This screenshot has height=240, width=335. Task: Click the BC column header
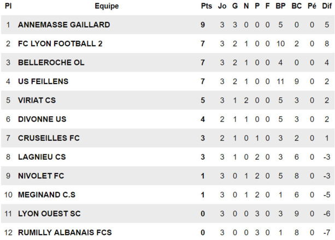(296, 6)
